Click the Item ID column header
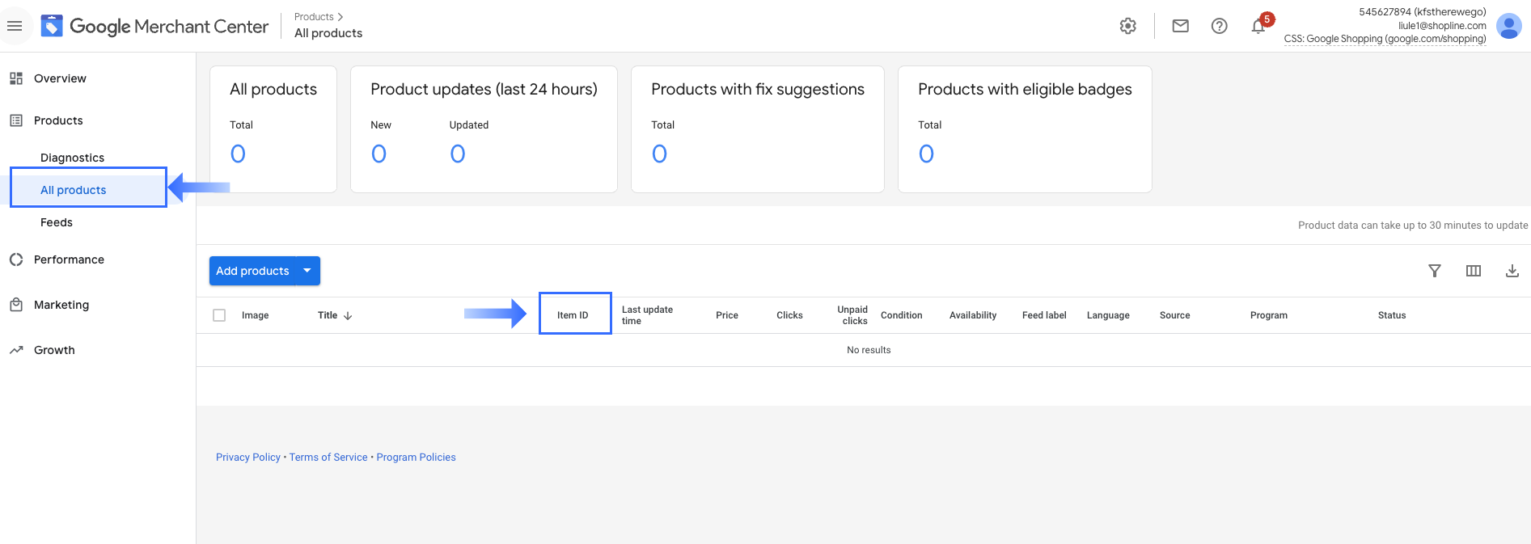 click(573, 315)
